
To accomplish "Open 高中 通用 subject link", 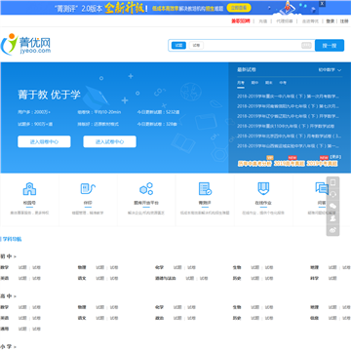I will pos(5,329).
